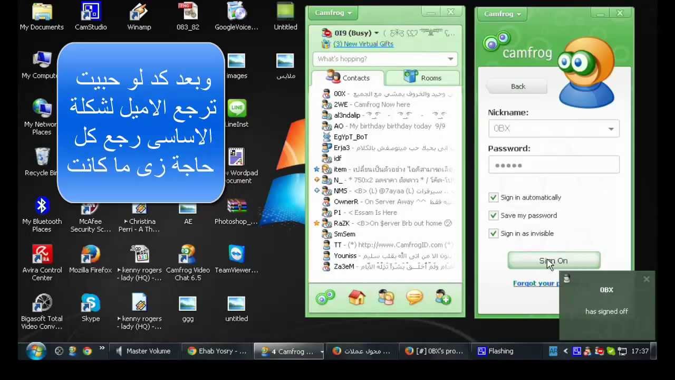The width and height of the screenshot is (675, 380).
Task: Open Ehab Yosry Chrome taskbar item
Action: tap(217, 351)
